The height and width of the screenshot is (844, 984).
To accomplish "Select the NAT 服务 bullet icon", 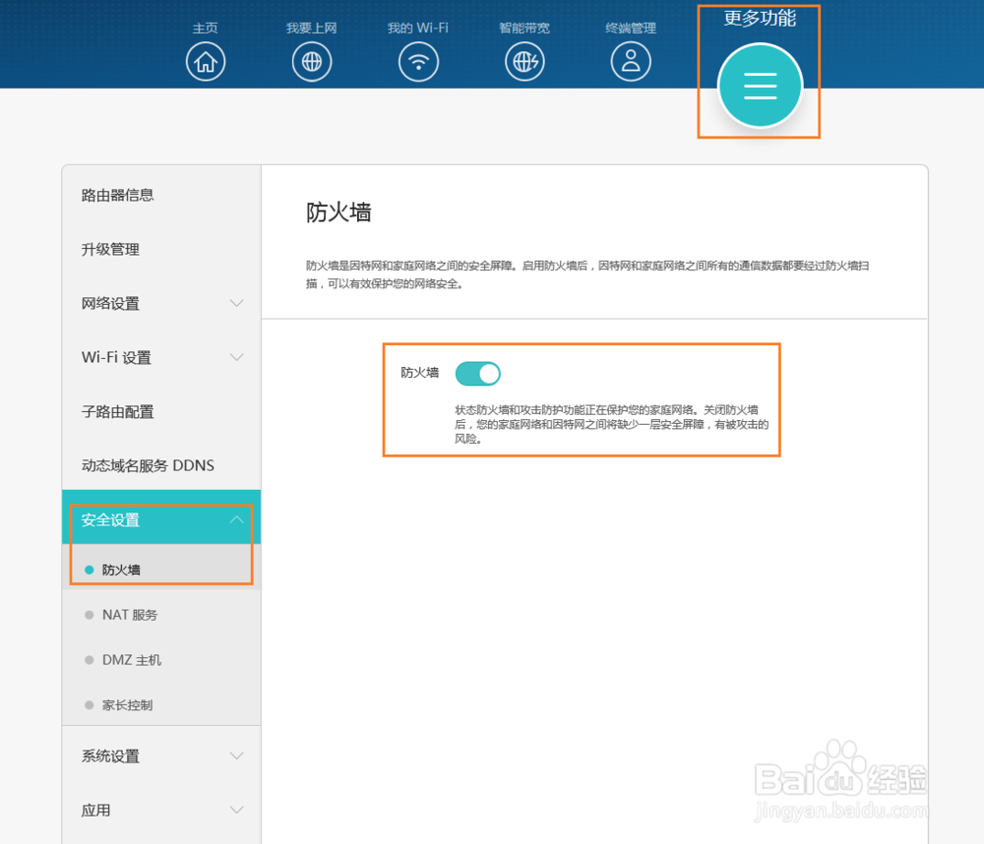I will pyautogui.click(x=90, y=614).
